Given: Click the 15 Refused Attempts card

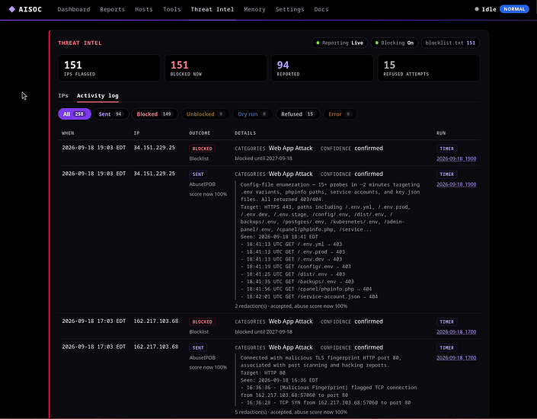Looking at the screenshot, I should pyautogui.click(x=429, y=68).
